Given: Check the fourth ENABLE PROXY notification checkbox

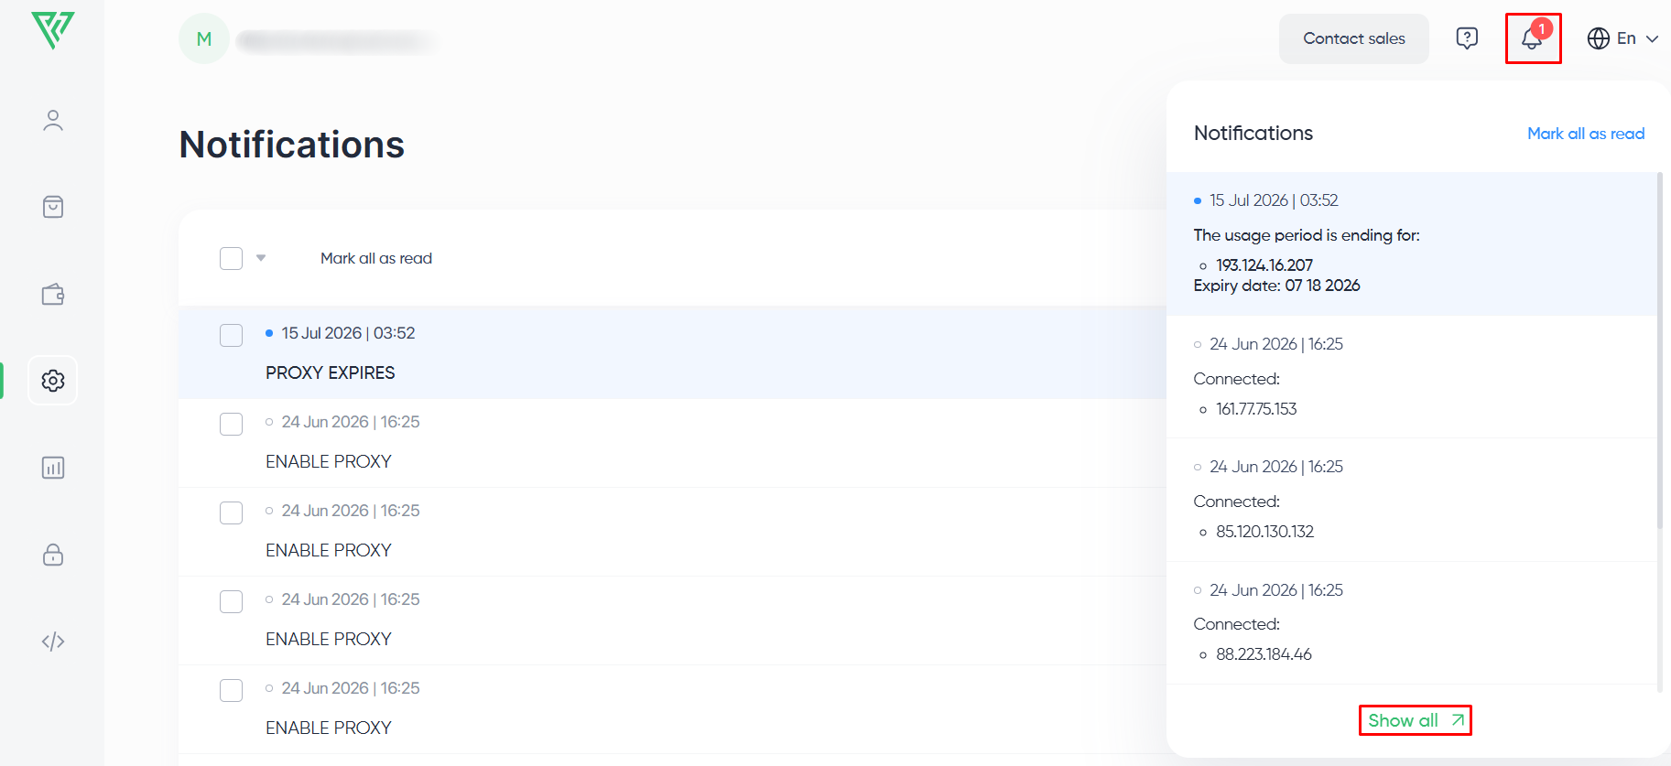Looking at the screenshot, I should (231, 690).
